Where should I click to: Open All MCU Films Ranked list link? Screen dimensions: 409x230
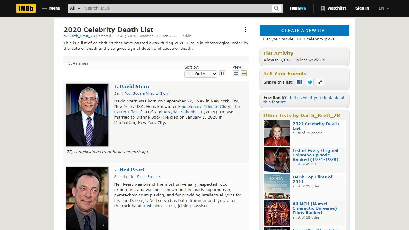click(315, 208)
